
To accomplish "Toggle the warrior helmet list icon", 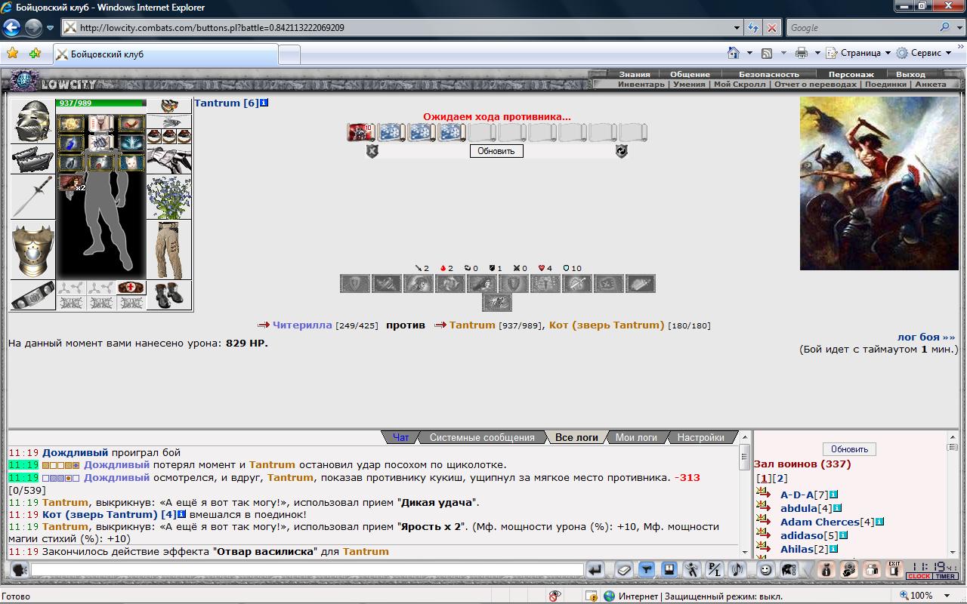I will [789, 570].
